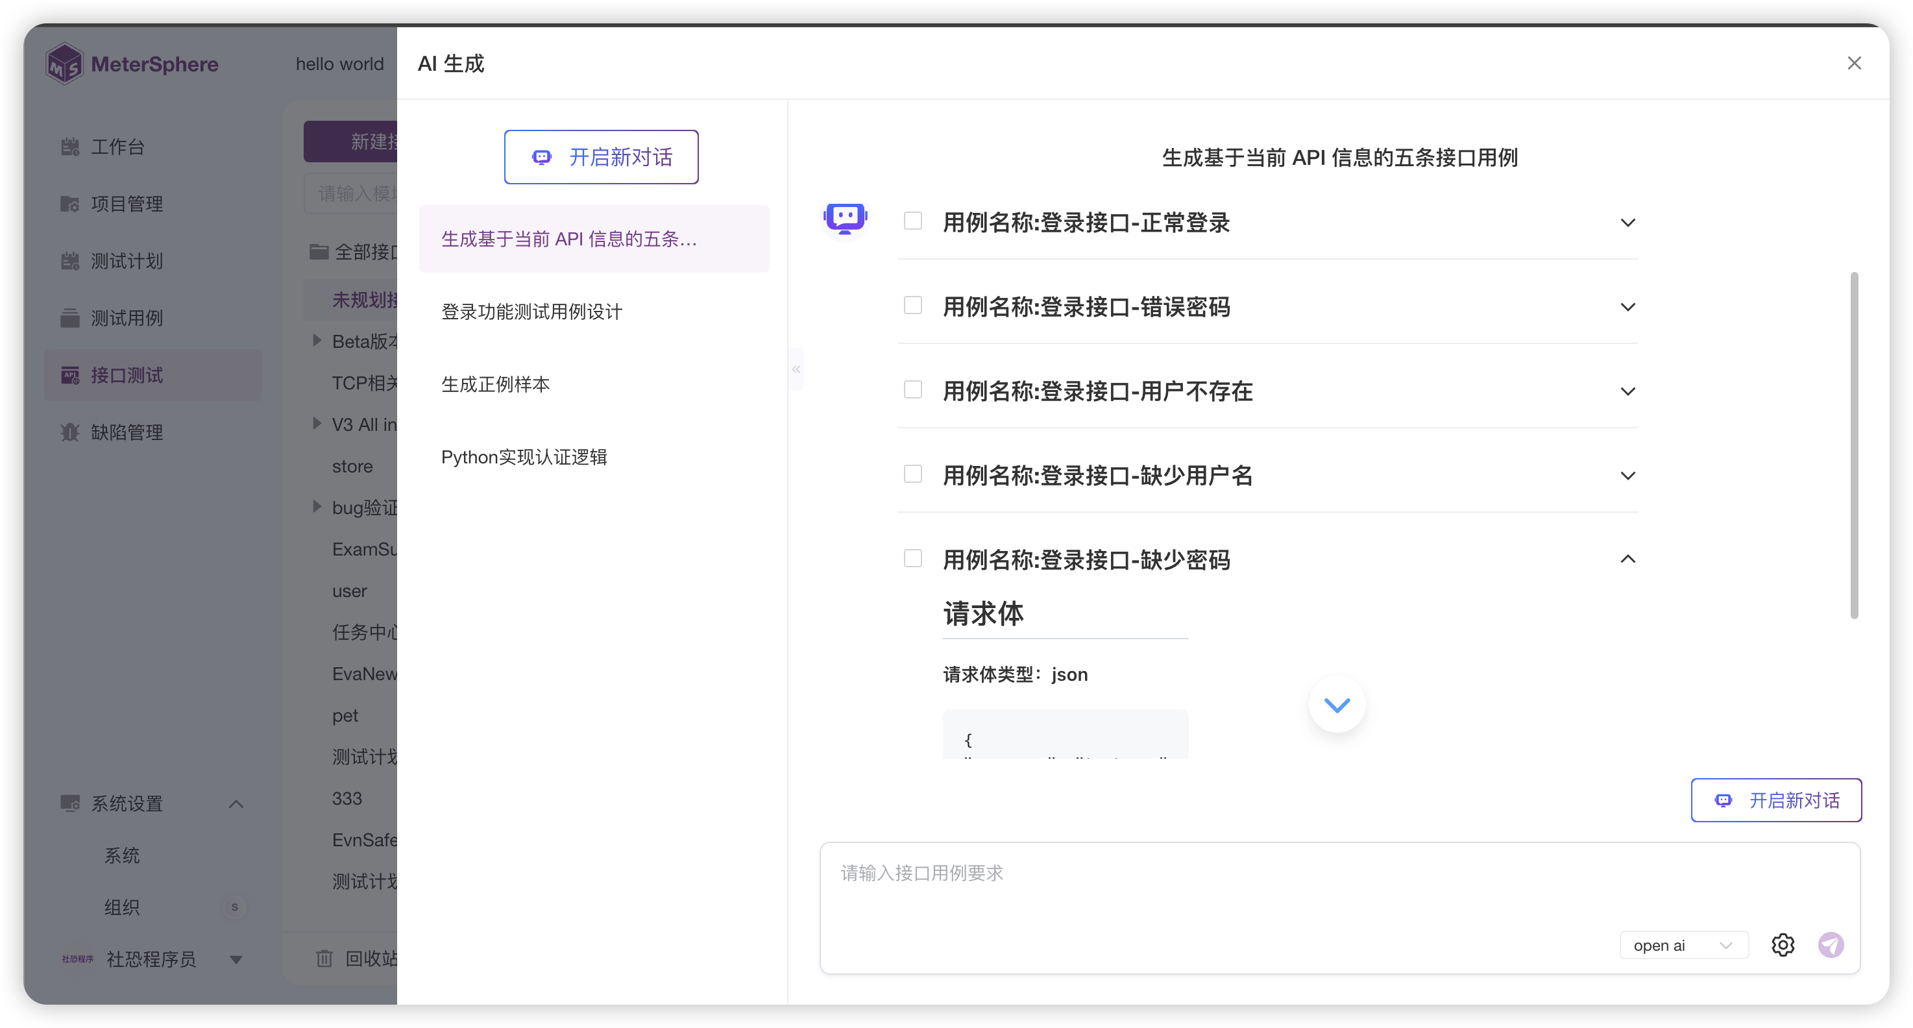Click the 全部接口 folder icon

click(x=319, y=252)
